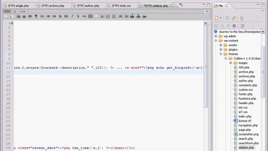Switch to (FTP) archive.php tab
This screenshot has height=151, width=268.
coord(53,6)
